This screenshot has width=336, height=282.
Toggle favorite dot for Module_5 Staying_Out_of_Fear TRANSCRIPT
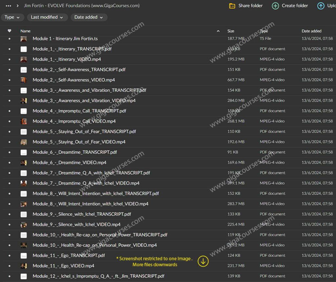10,132
